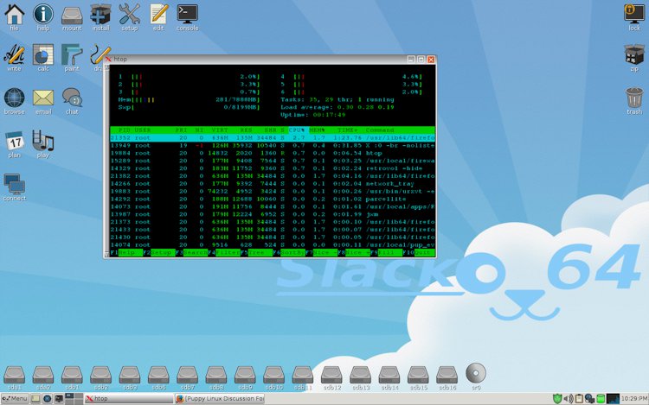Click F1 Help in htop footer
Screen dimensions: 649x405
point(126,253)
